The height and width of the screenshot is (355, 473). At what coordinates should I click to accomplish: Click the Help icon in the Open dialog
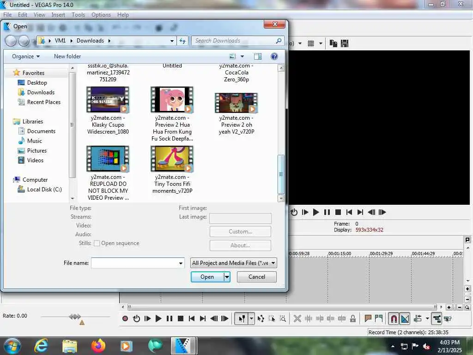pyautogui.click(x=274, y=56)
